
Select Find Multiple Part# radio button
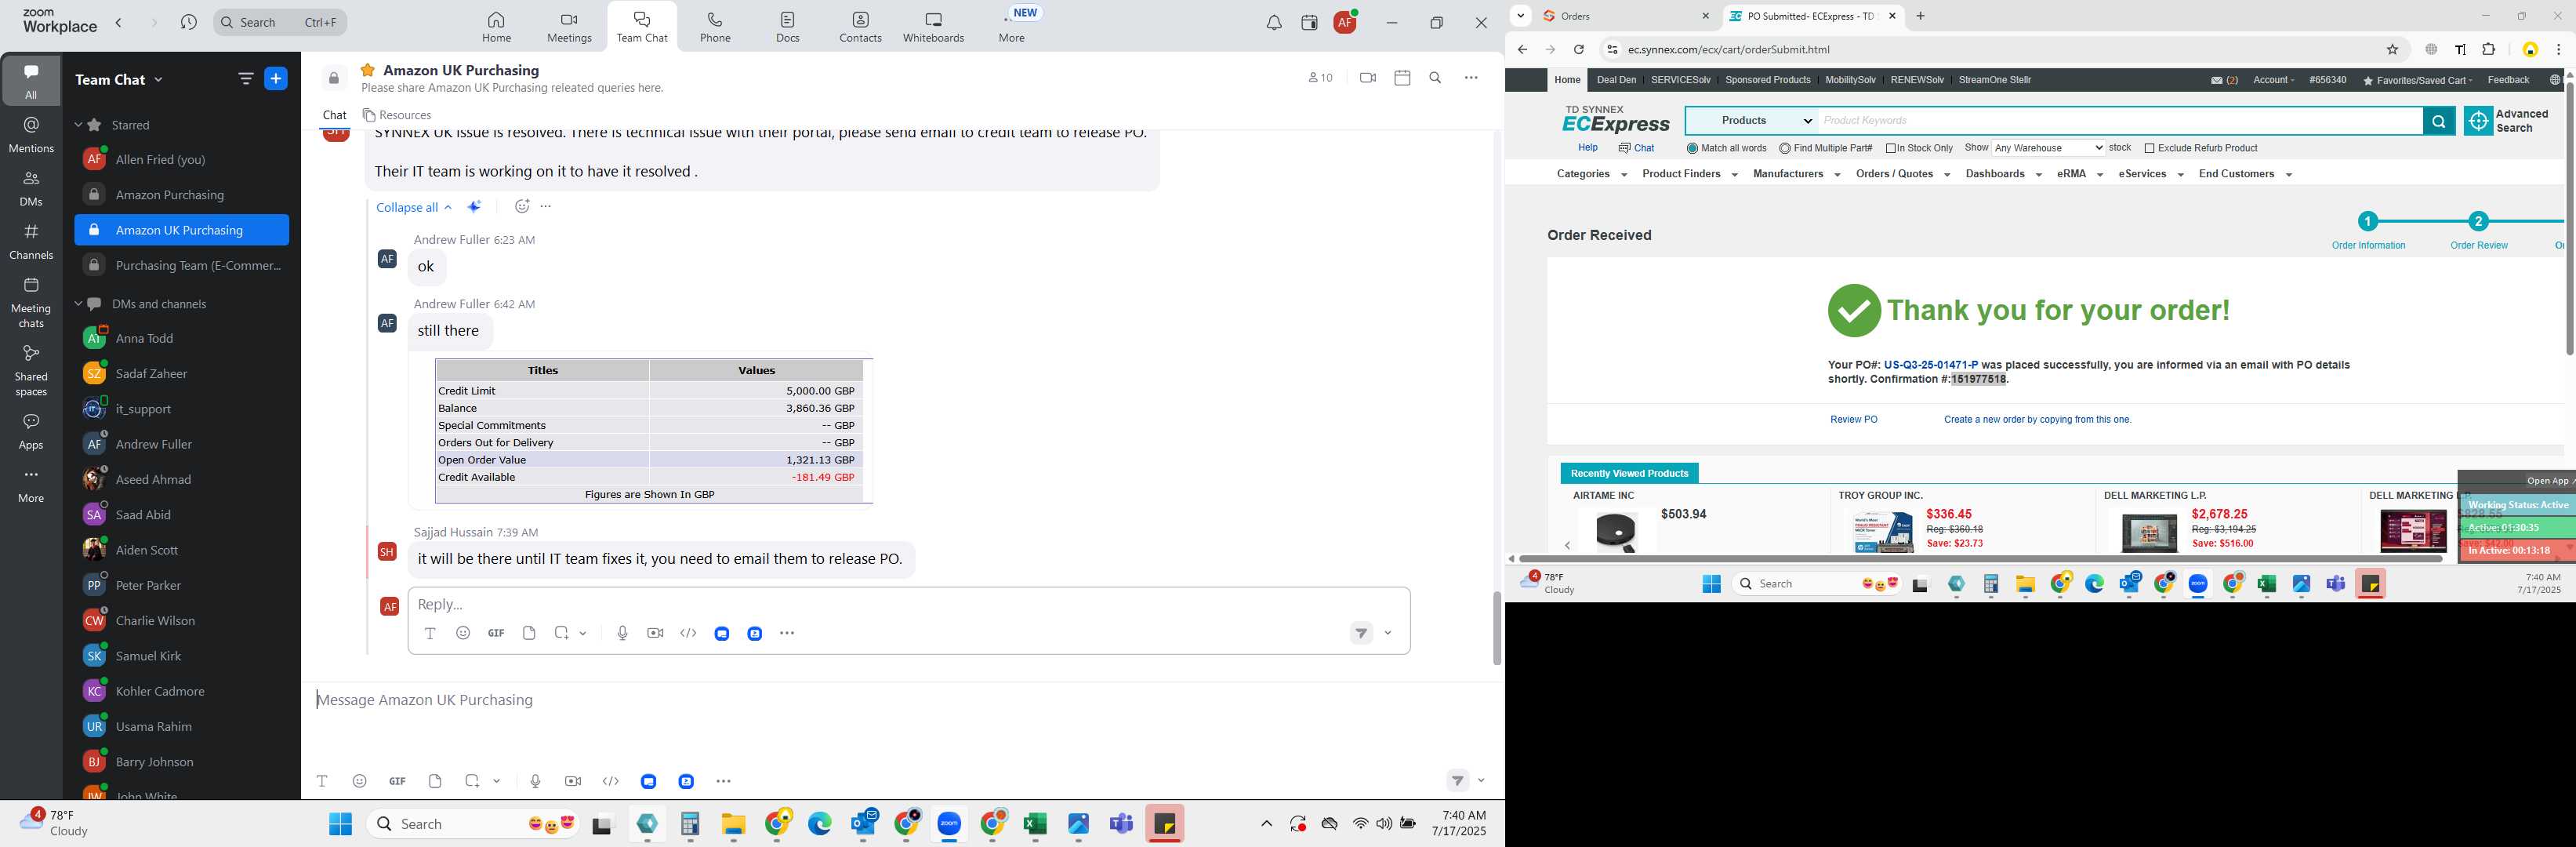[1785, 148]
